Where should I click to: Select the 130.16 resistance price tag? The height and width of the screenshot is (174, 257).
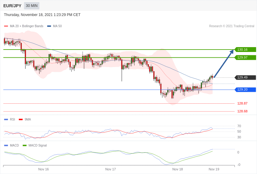(x=246, y=50)
